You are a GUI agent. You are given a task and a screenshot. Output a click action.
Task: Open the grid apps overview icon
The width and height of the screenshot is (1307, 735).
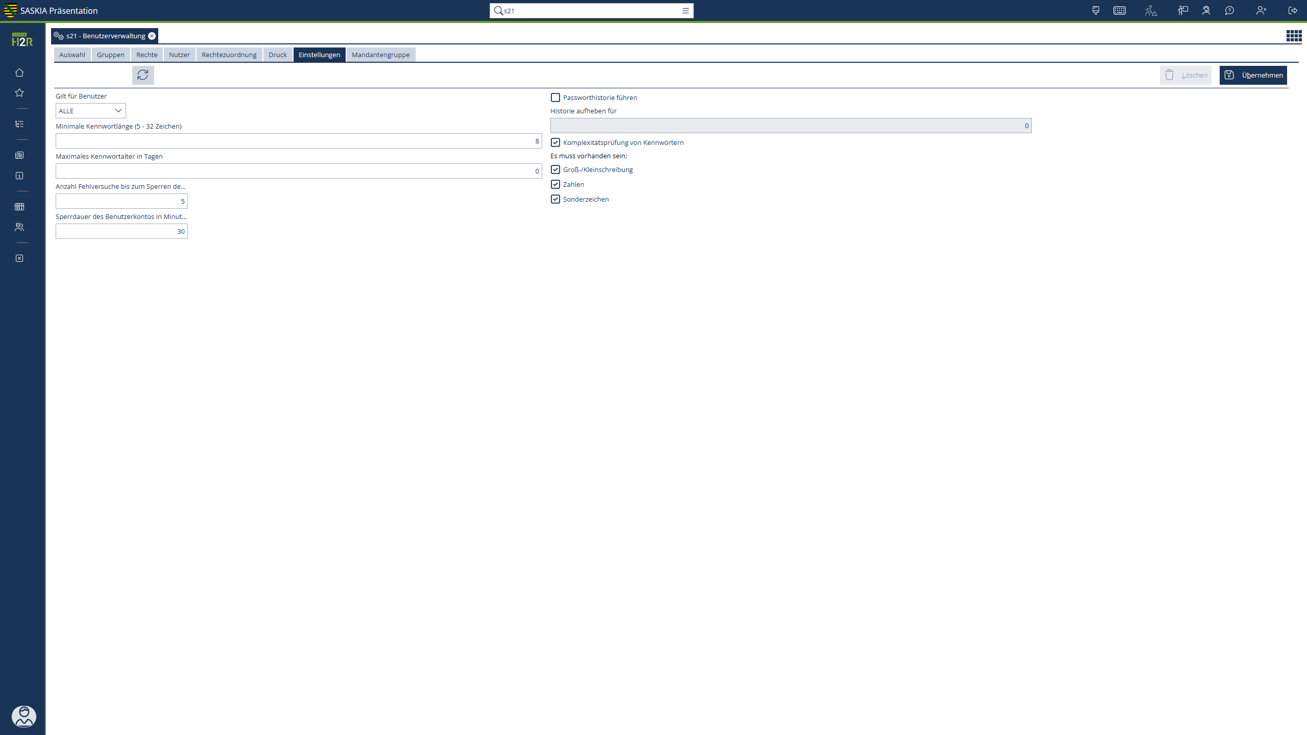[1294, 36]
